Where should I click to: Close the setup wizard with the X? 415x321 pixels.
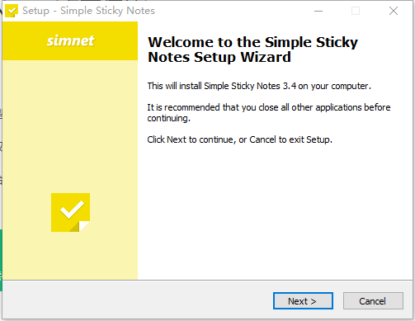[394, 11]
